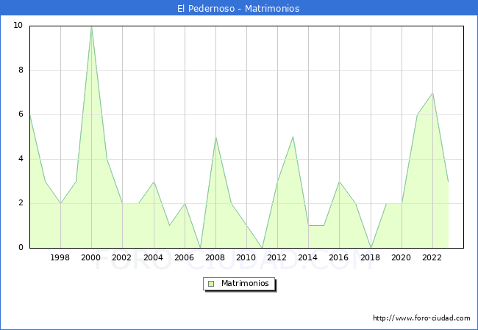Click the y-axis value 4
The width and height of the screenshot is (478, 330).
tap(21, 158)
